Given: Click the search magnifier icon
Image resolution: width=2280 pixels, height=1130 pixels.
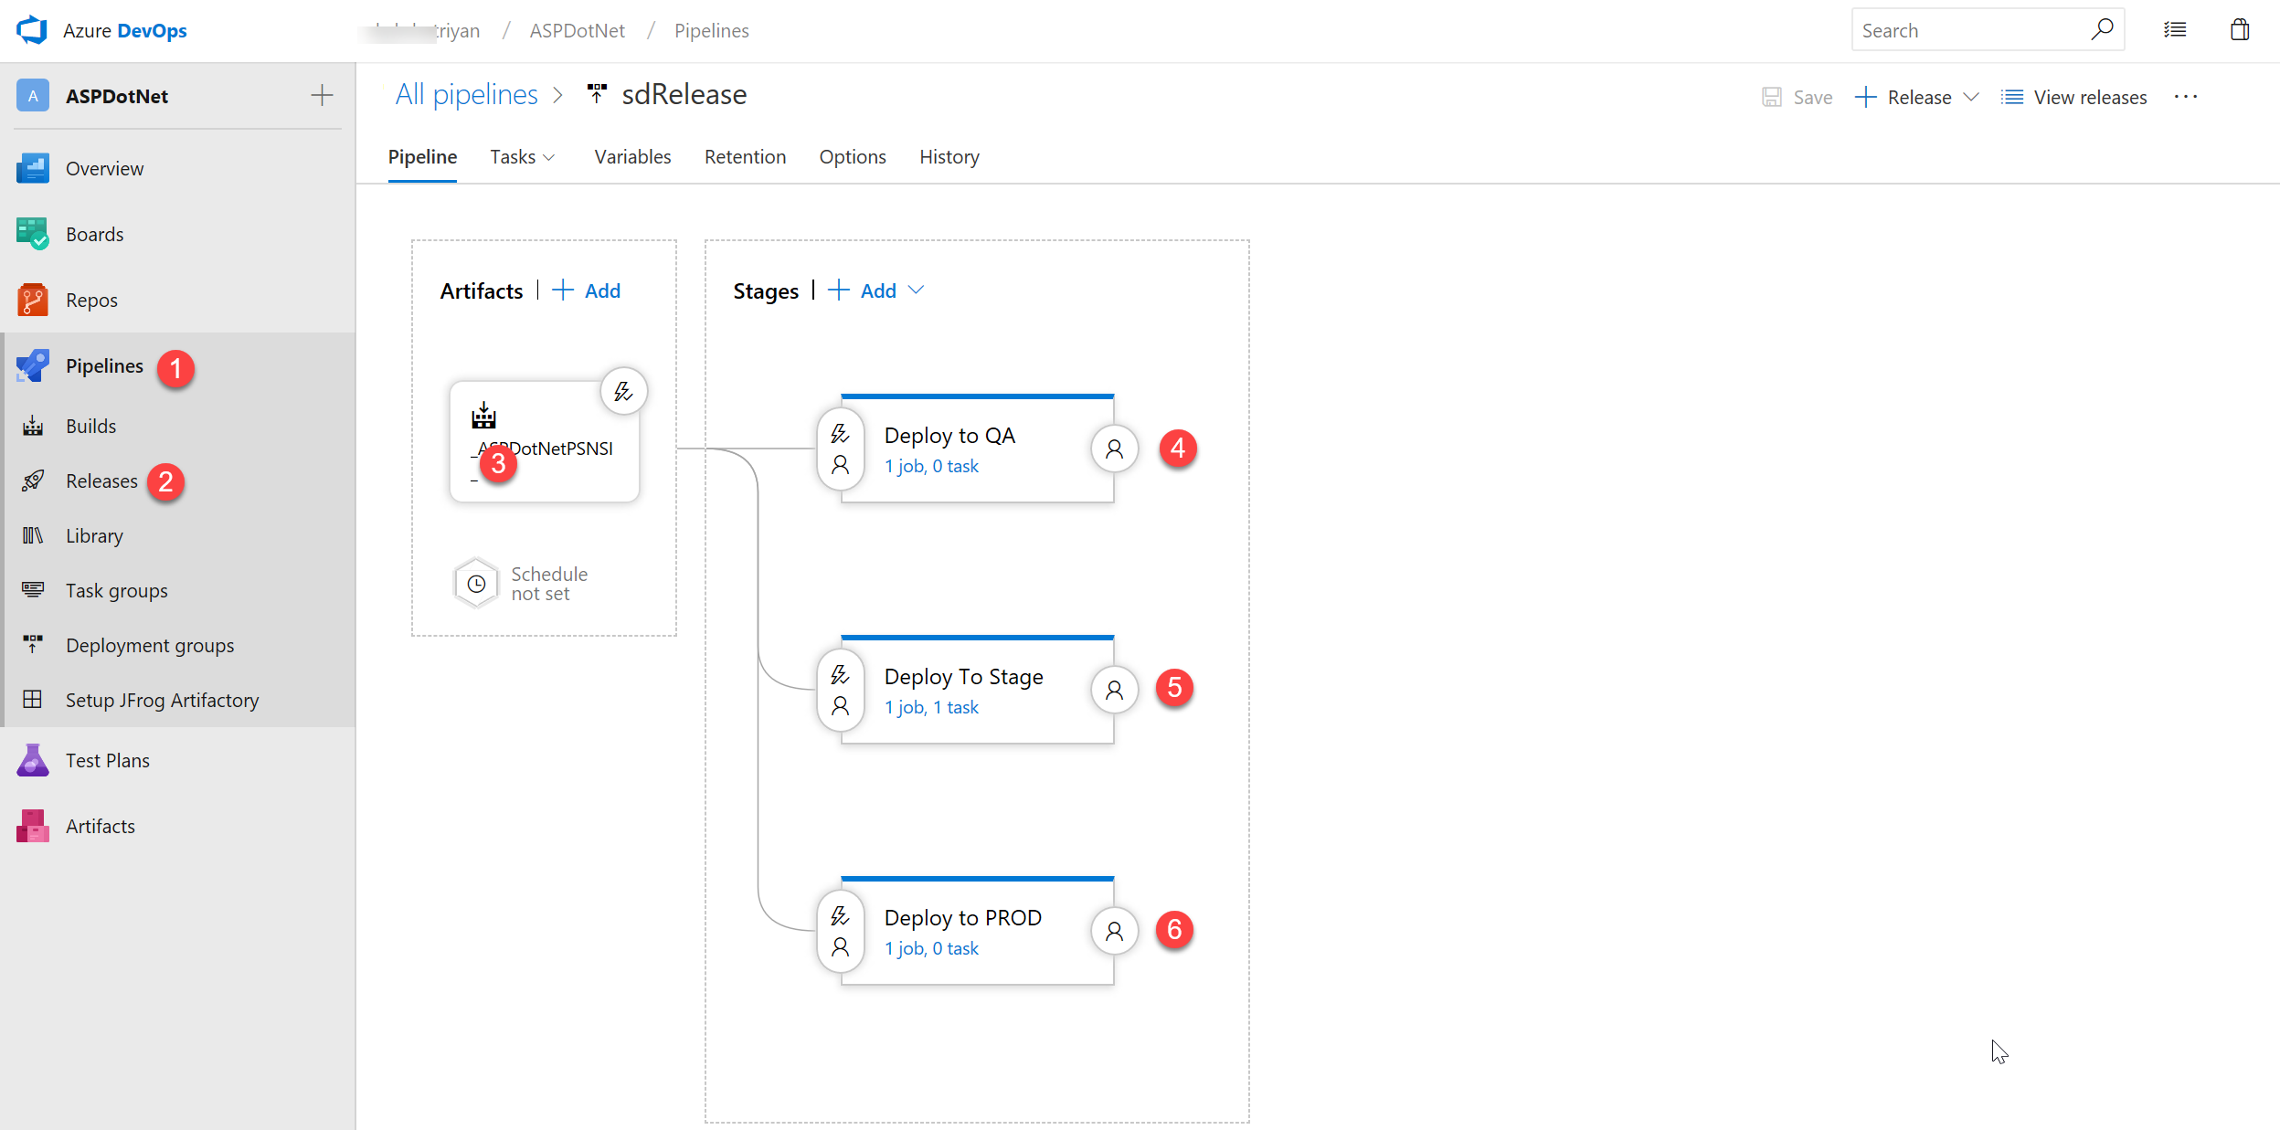Looking at the screenshot, I should pos(2102,29).
